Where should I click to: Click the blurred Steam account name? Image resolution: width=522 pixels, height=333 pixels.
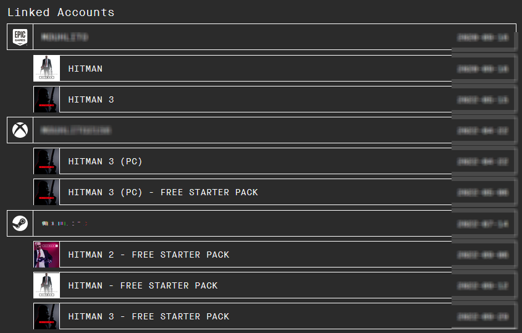pos(64,223)
